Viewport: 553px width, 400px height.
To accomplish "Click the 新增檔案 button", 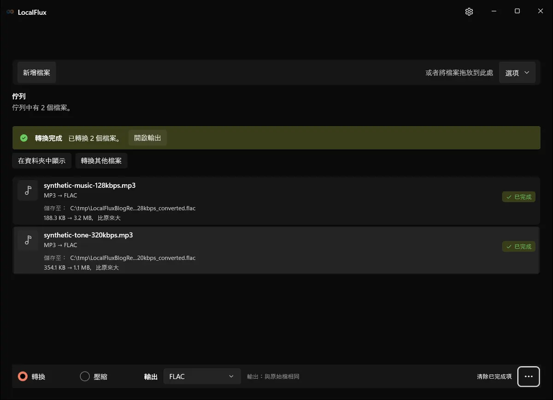I will (37, 73).
